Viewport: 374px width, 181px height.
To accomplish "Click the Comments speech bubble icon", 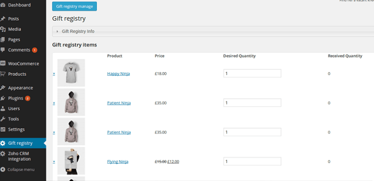I will (x=2, y=49).
